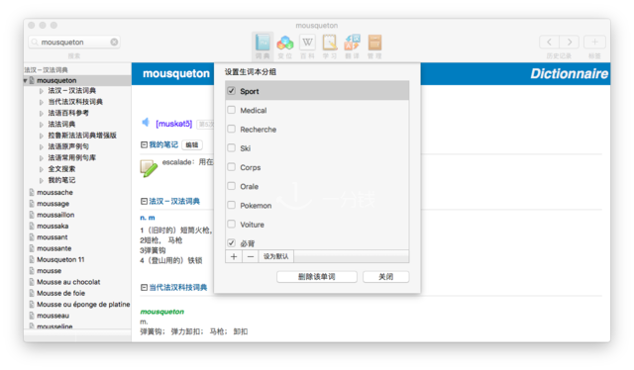Image resolution: width=634 pixels, height=370 pixels.
Task: Check the Orale group checkbox
Action: (231, 186)
